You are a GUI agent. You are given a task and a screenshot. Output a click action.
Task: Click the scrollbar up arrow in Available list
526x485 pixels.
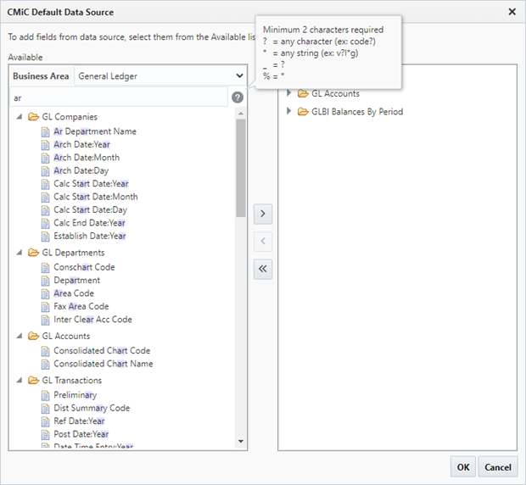[x=241, y=114]
